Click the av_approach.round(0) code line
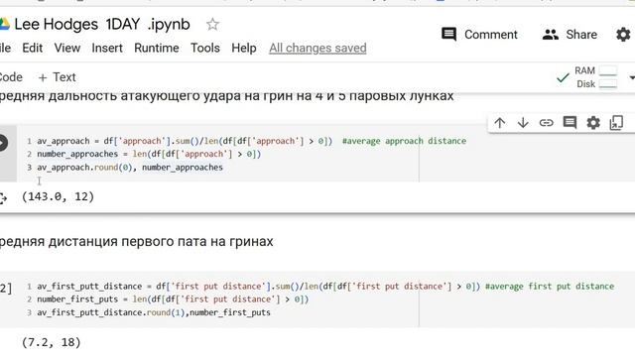The width and height of the screenshot is (635, 357). coord(130,168)
